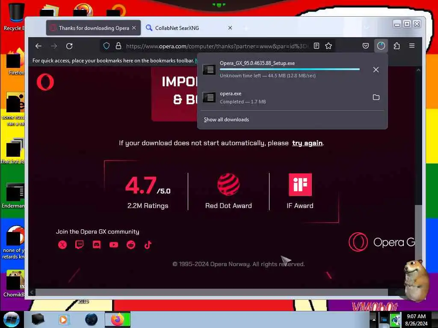Open Opera GX TikTok community icon
This screenshot has width=438, height=328.
148,245
